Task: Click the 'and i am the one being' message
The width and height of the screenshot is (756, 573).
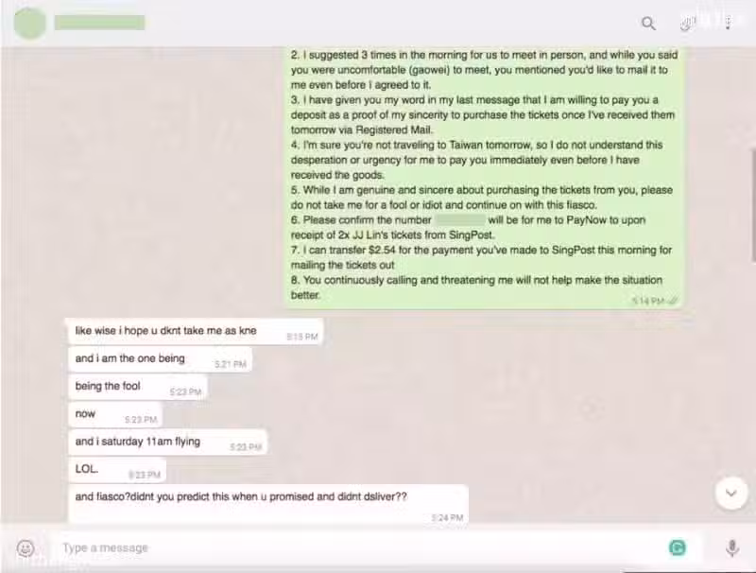Action: pos(160,359)
